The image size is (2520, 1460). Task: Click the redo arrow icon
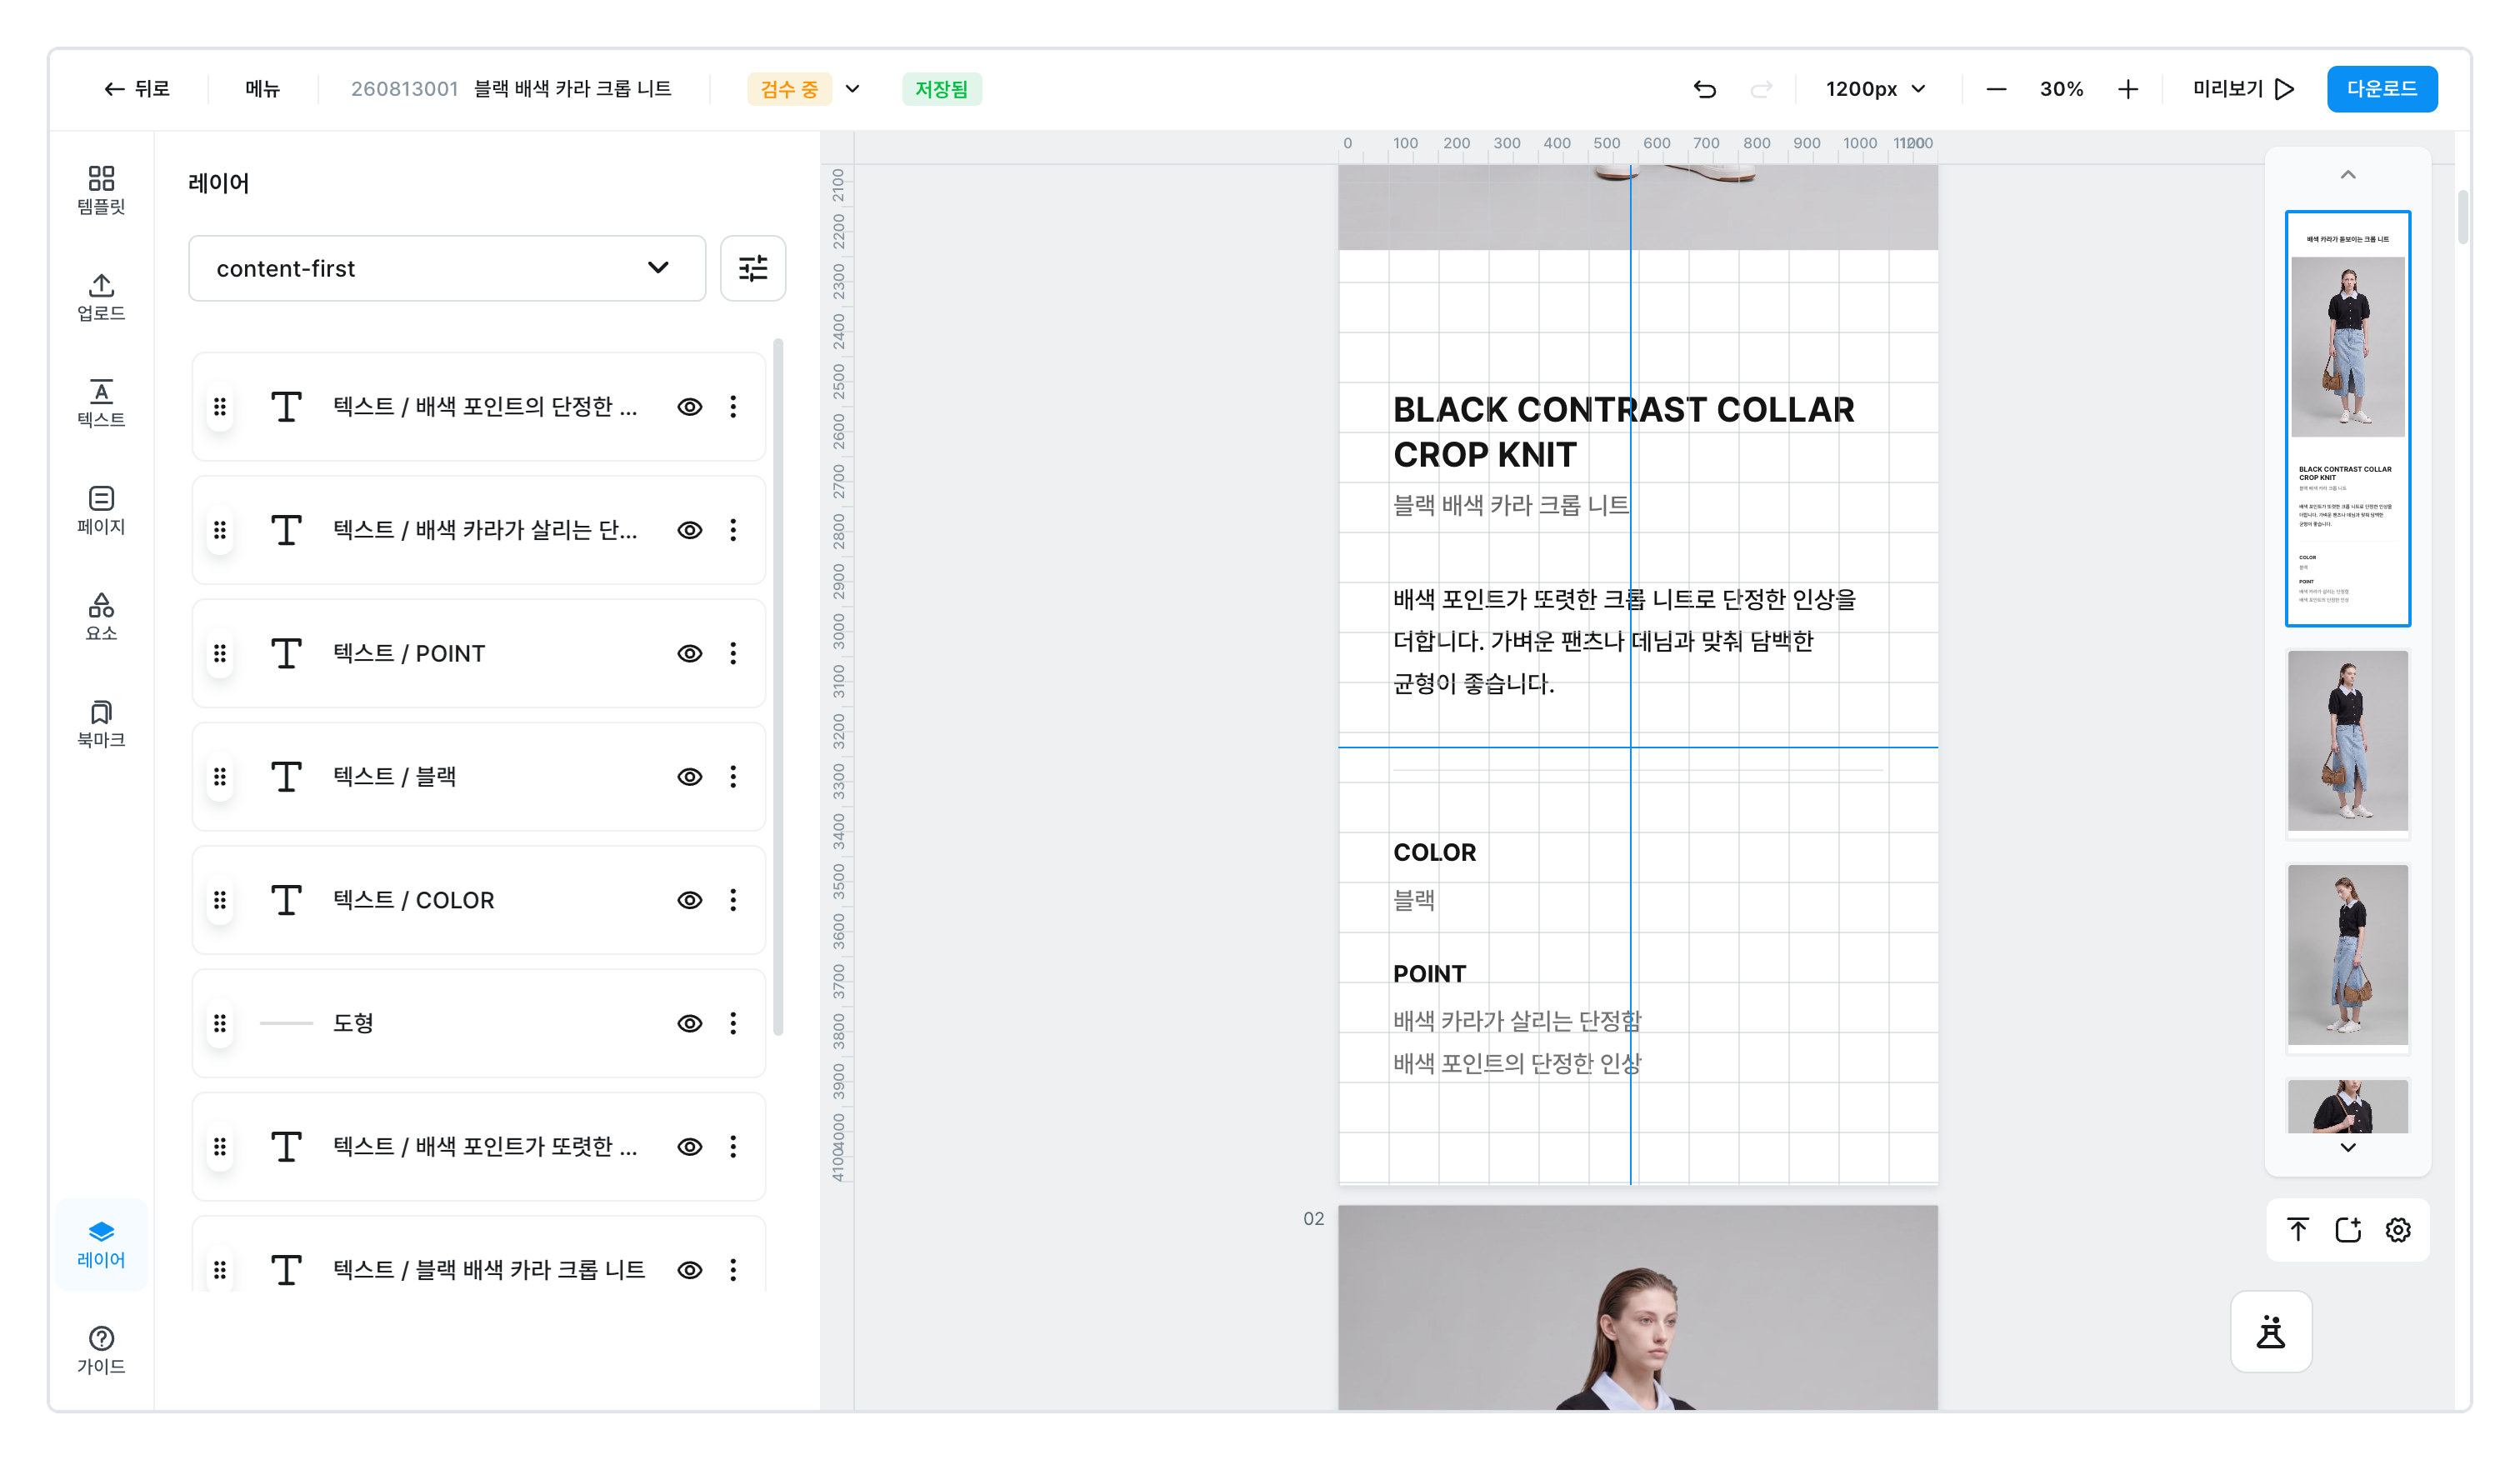1761,89
